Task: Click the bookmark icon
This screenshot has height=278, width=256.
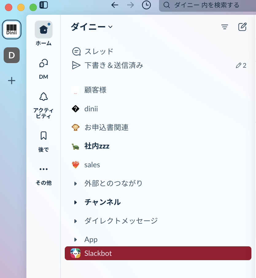Action: (x=44, y=136)
